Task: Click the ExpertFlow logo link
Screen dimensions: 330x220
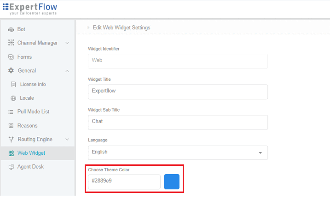Action: click(x=31, y=9)
